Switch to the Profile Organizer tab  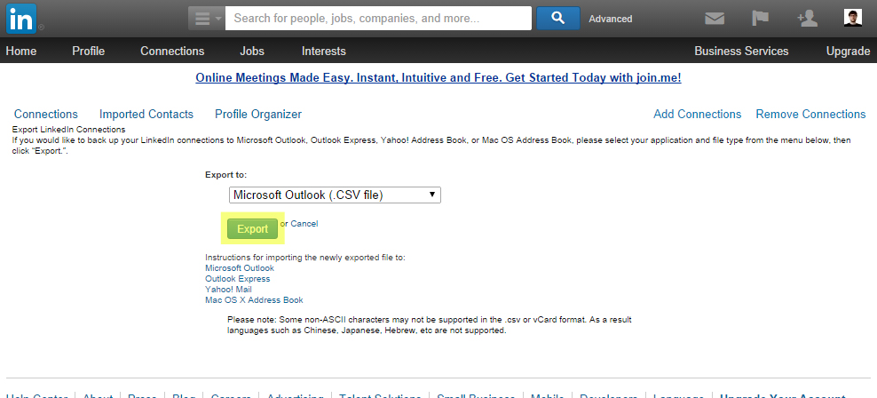pos(258,115)
